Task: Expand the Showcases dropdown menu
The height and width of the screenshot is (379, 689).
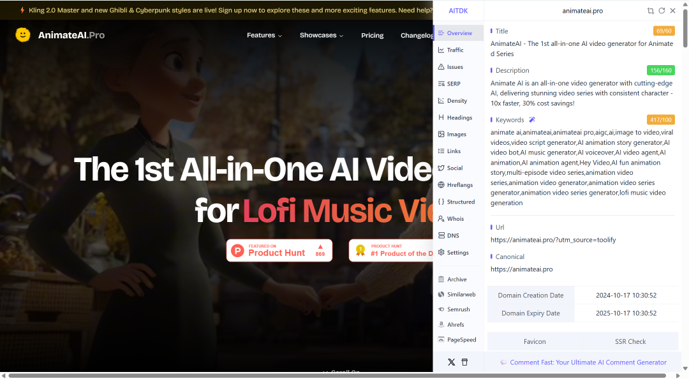Action: click(321, 35)
